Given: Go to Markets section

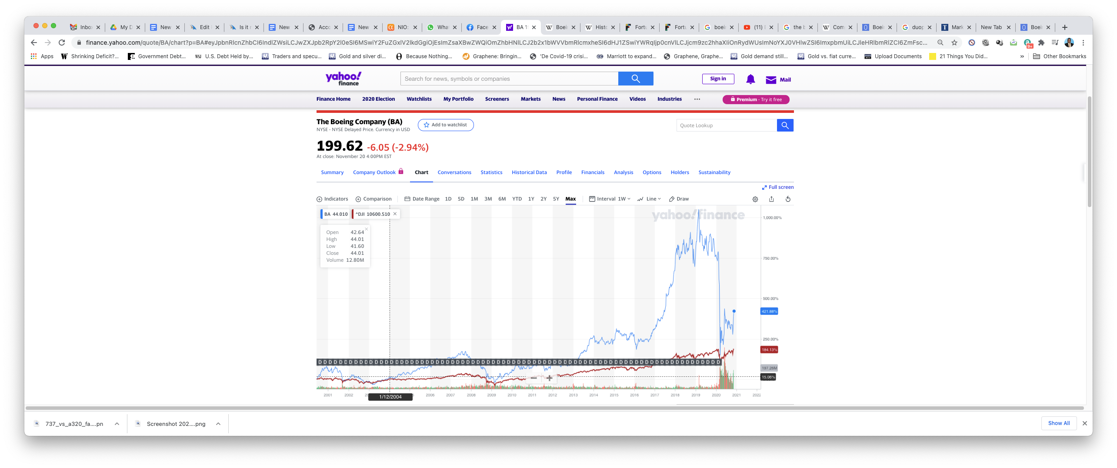Looking at the screenshot, I should [x=530, y=99].
